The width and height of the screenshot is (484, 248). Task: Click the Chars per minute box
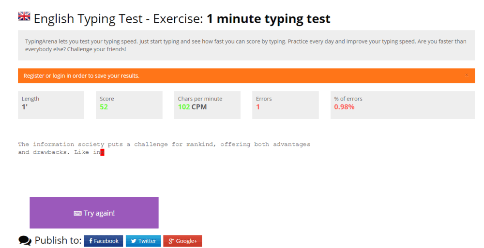point(207,105)
